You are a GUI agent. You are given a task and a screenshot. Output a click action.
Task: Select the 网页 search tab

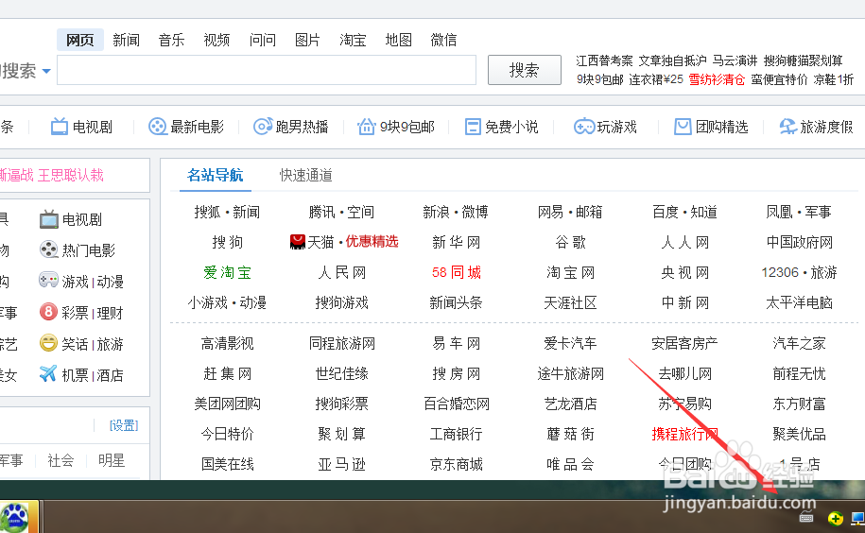click(80, 41)
